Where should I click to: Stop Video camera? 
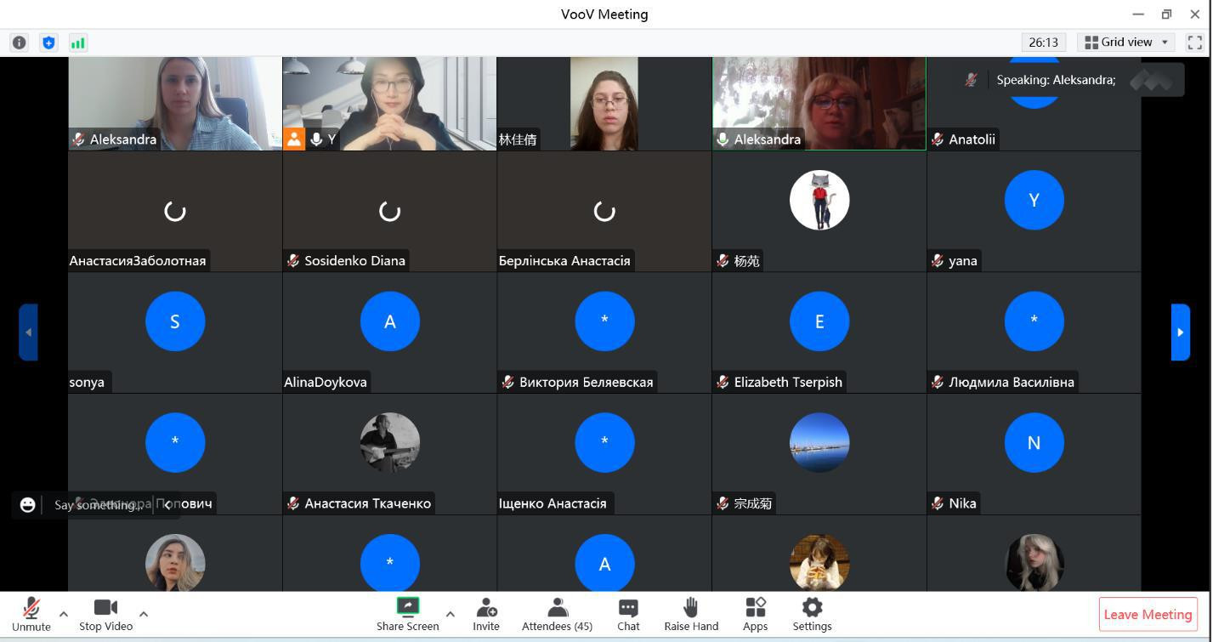tap(106, 614)
